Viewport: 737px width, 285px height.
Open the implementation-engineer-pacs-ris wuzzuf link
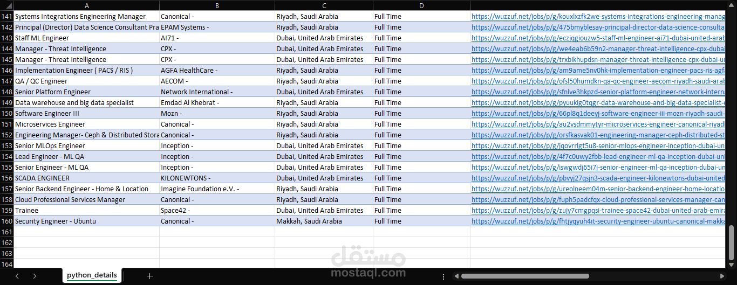(x=598, y=70)
